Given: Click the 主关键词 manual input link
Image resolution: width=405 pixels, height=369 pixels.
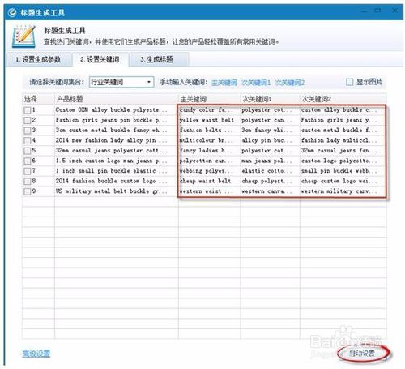Looking at the screenshot, I should (224, 83).
